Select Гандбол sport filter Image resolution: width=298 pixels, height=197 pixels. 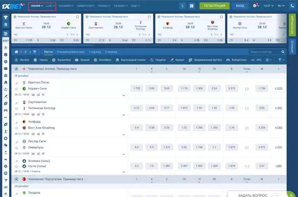pos(158,60)
